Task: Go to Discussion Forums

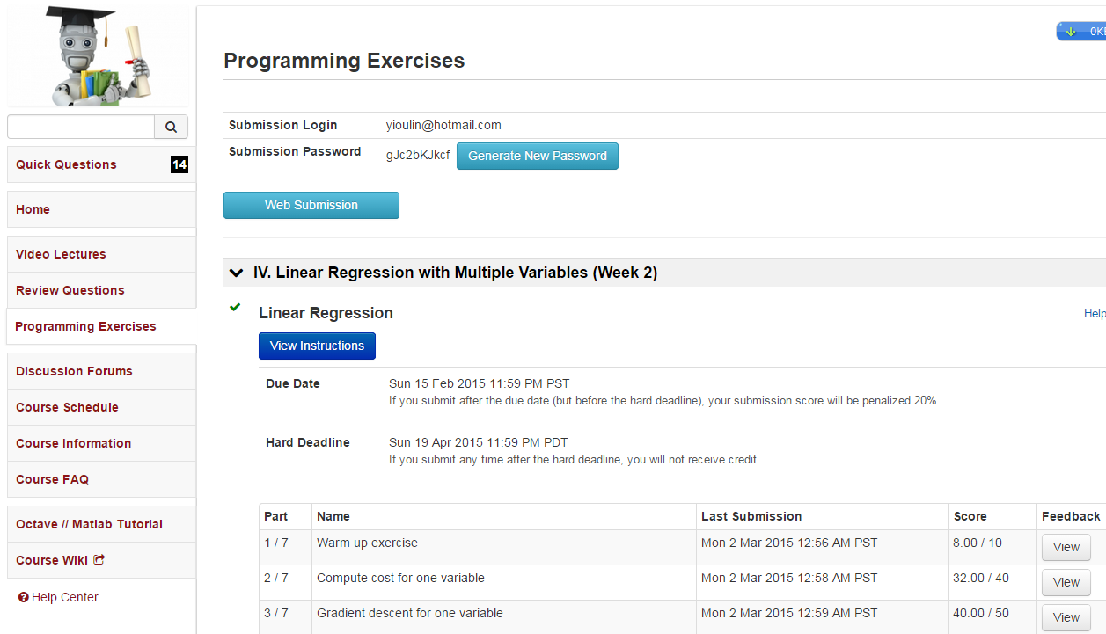Action: [x=74, y=371]
